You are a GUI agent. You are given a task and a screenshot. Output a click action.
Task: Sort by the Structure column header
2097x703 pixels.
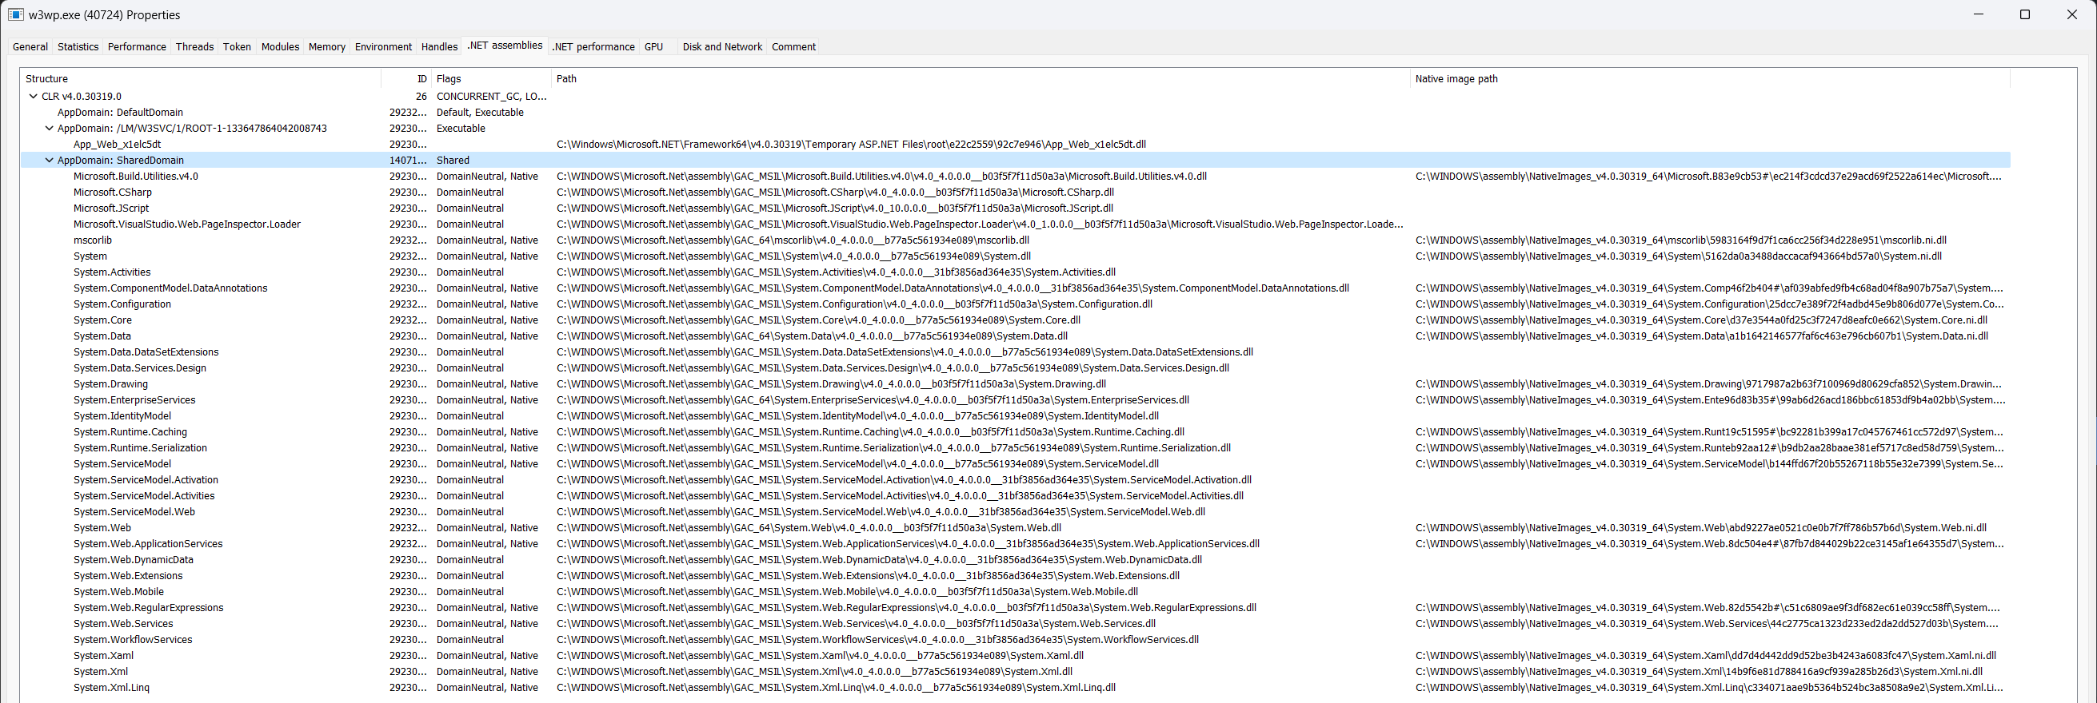[46, 79]
